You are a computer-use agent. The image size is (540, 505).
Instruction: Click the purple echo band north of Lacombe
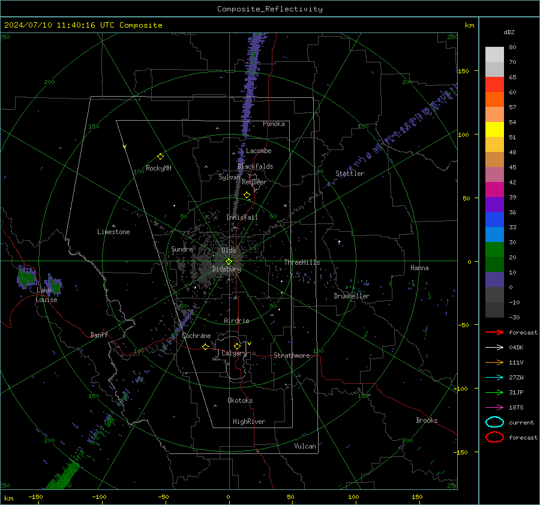click(250, 90)
